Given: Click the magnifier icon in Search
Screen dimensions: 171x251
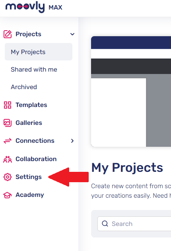Looking at the screenshot, I should pos(105,224).
